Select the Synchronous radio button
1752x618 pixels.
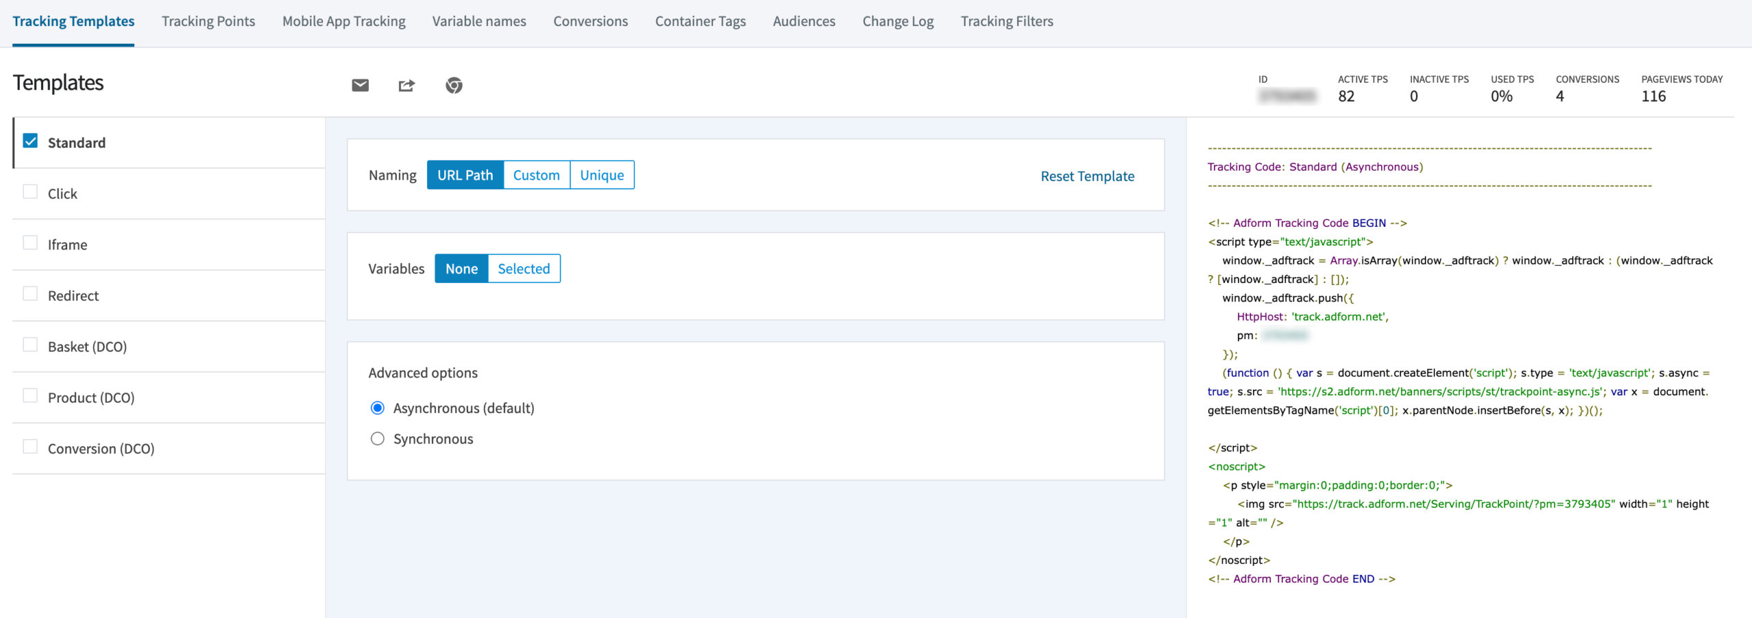point(377,438)
